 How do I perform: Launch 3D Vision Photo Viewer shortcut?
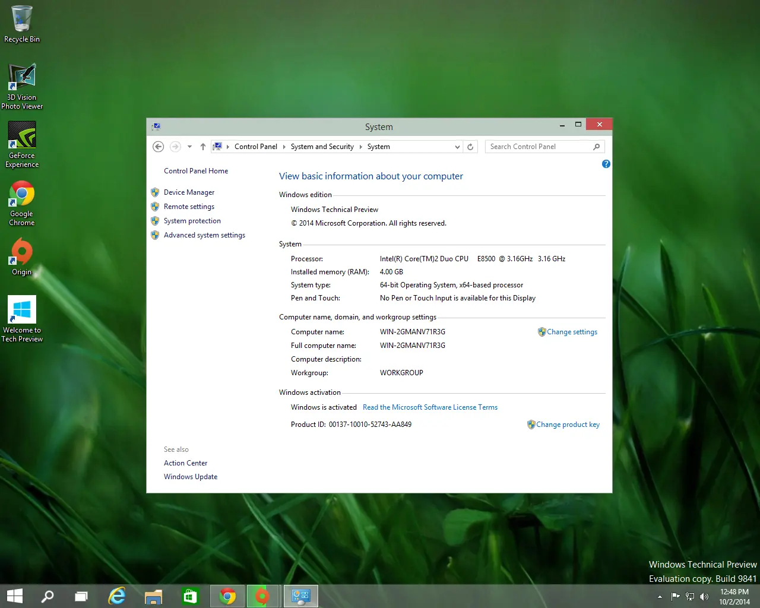point(22,87)
